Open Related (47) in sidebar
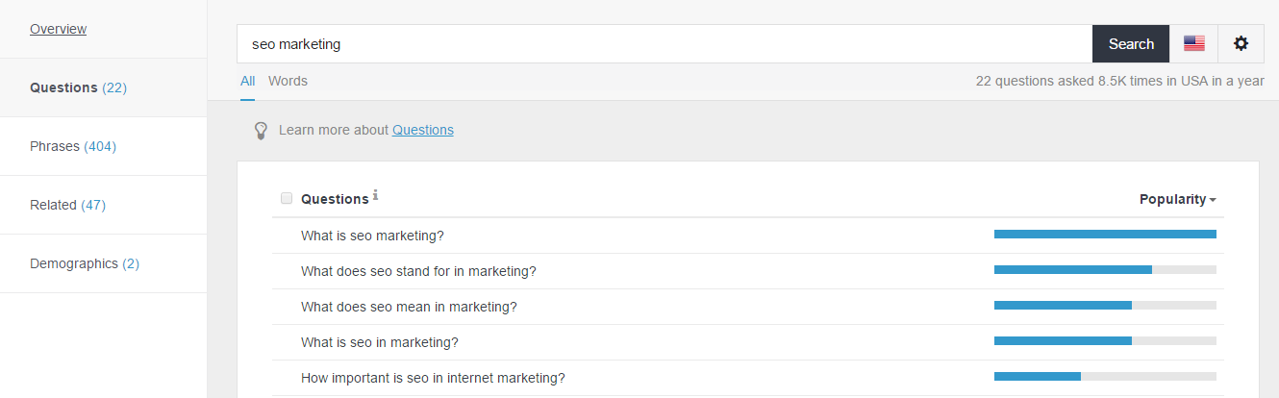The image size is (1279, 398). pyautogui.click(x=67, y=205)
